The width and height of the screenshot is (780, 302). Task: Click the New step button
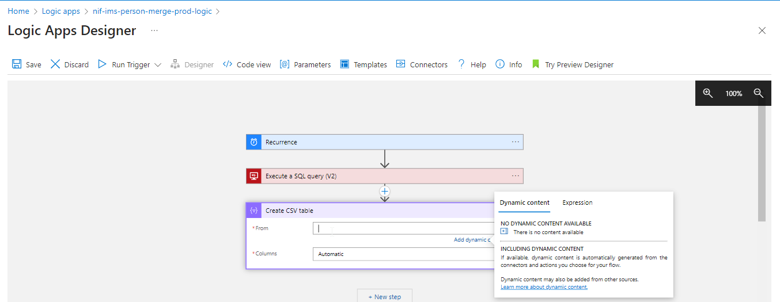(x=384, y=296)
